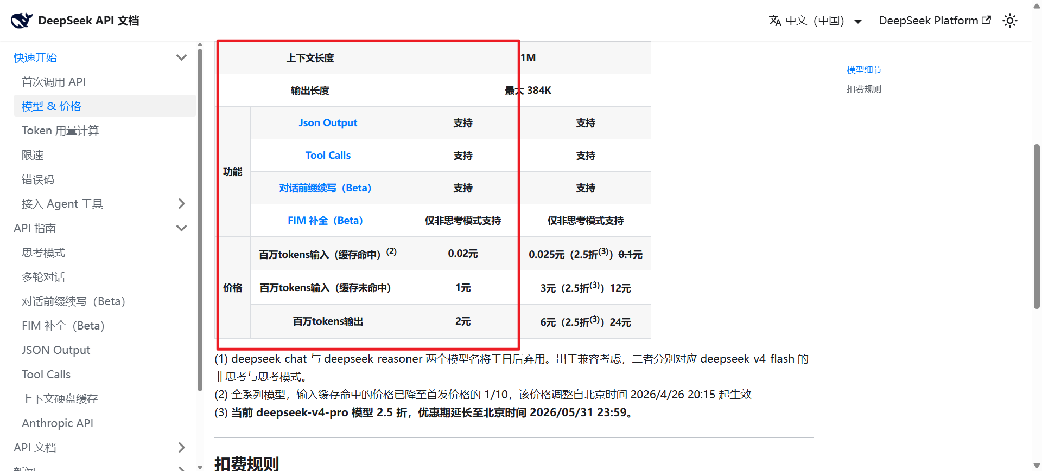Image resolution: width=1042 pixels, height=471 pixels.
Task: Open sidebar Tool Calls guide
Action: [46, 375]
